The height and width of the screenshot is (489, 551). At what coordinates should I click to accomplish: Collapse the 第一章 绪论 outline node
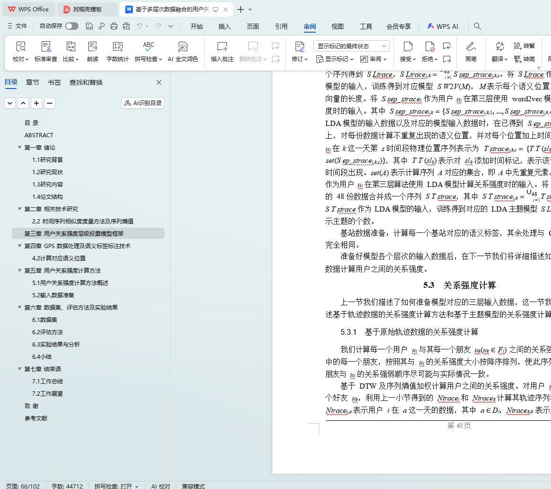(x=19, y=148)
